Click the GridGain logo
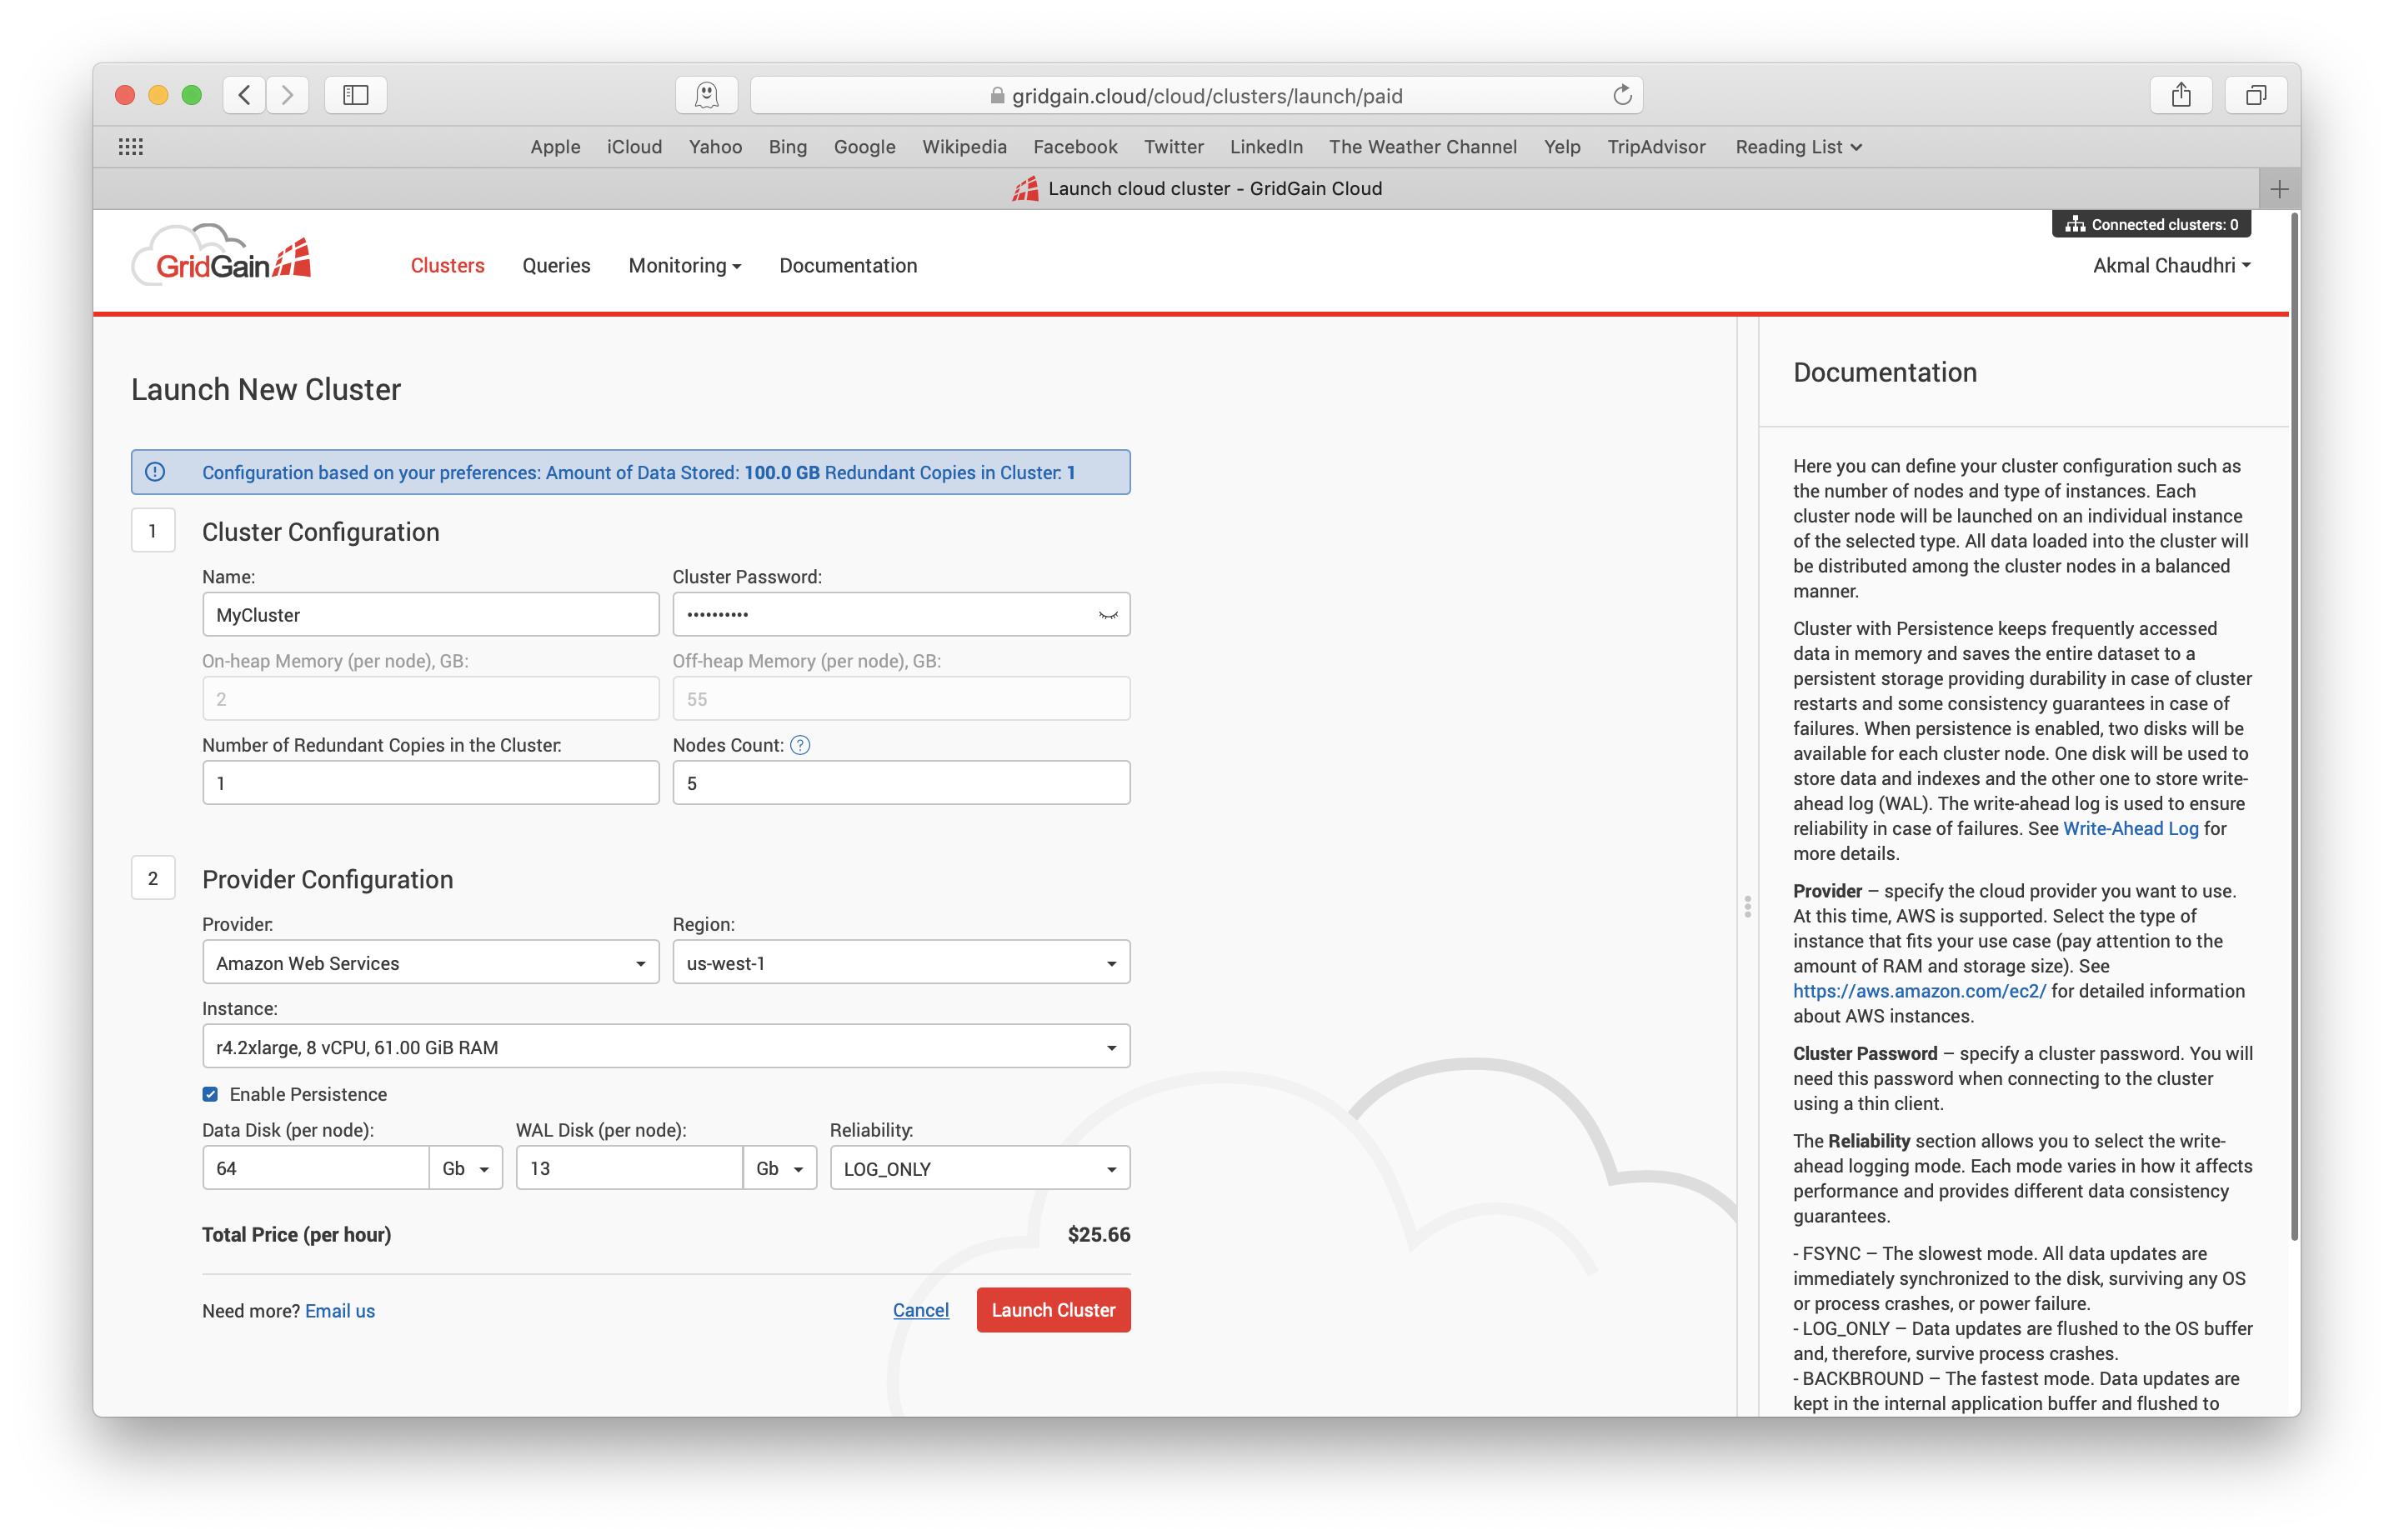The width and height of the screenshot is (2394, 1540). (x=222, y=255)
